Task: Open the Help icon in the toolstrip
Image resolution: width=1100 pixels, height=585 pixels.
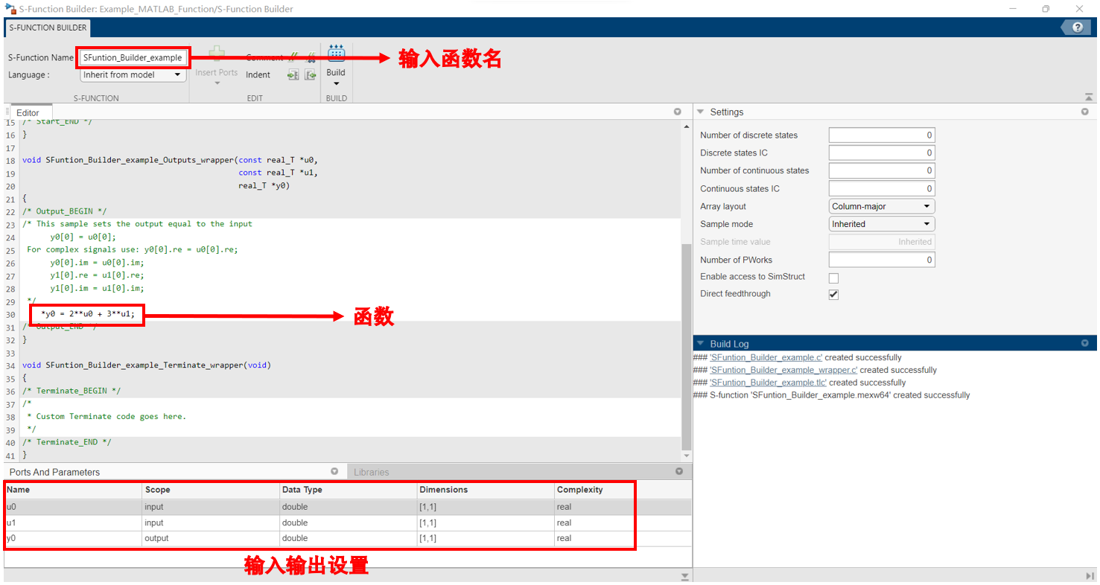Action: pos(1078,28)
